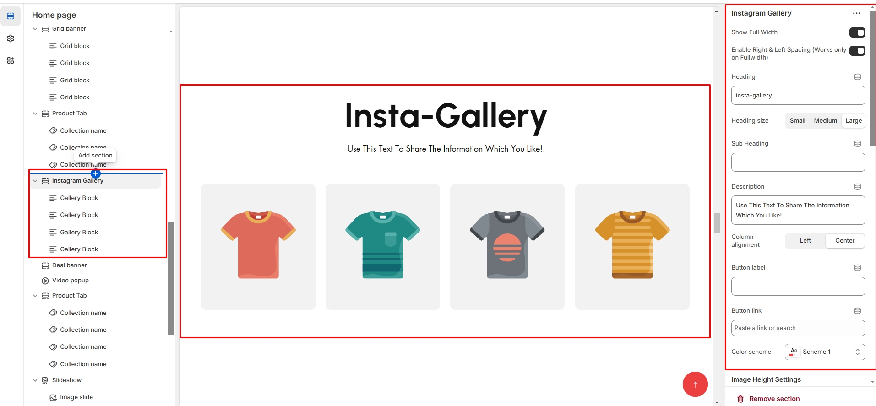
Task: Click the red scroll-to-top arrow button
Action: [x=695, y=384]
